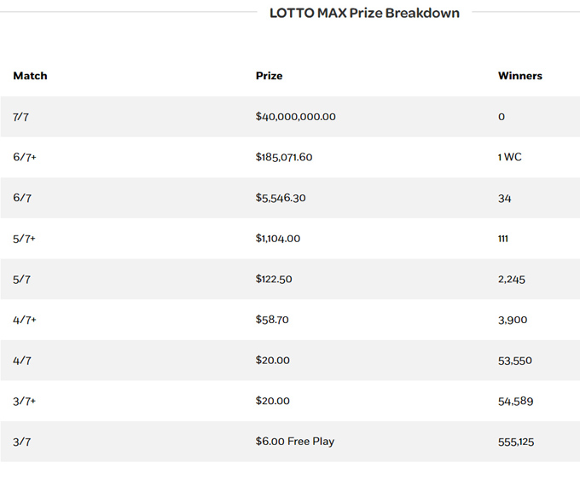Click the $185,071.60 prize amount
580x480 pixels.
284,157
